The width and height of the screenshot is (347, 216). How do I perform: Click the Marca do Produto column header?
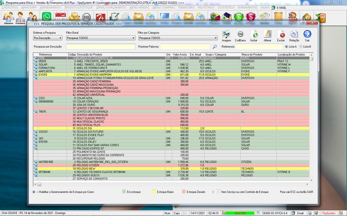pos(252,54)
